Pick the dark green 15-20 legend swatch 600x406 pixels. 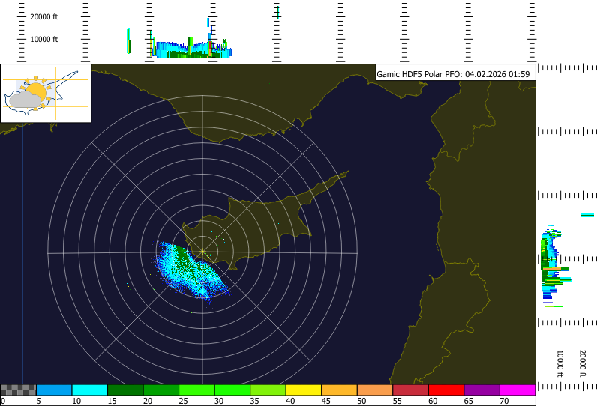[x=125, y=390]
